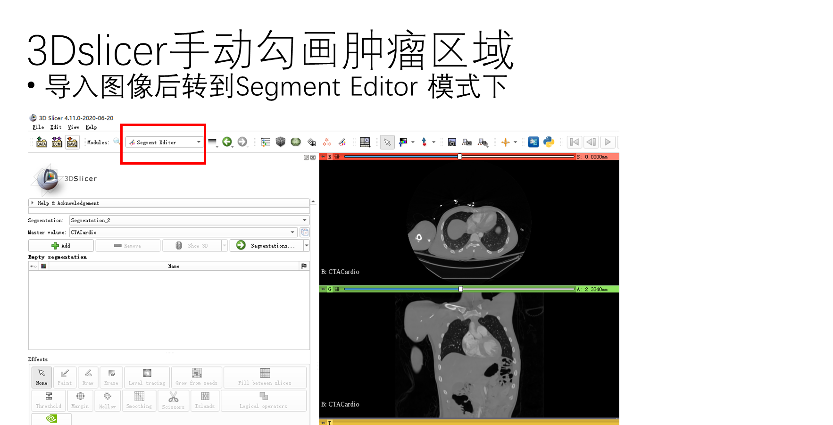Select the Scissors effect
The image size is (833, 425).
pos(173,400)
